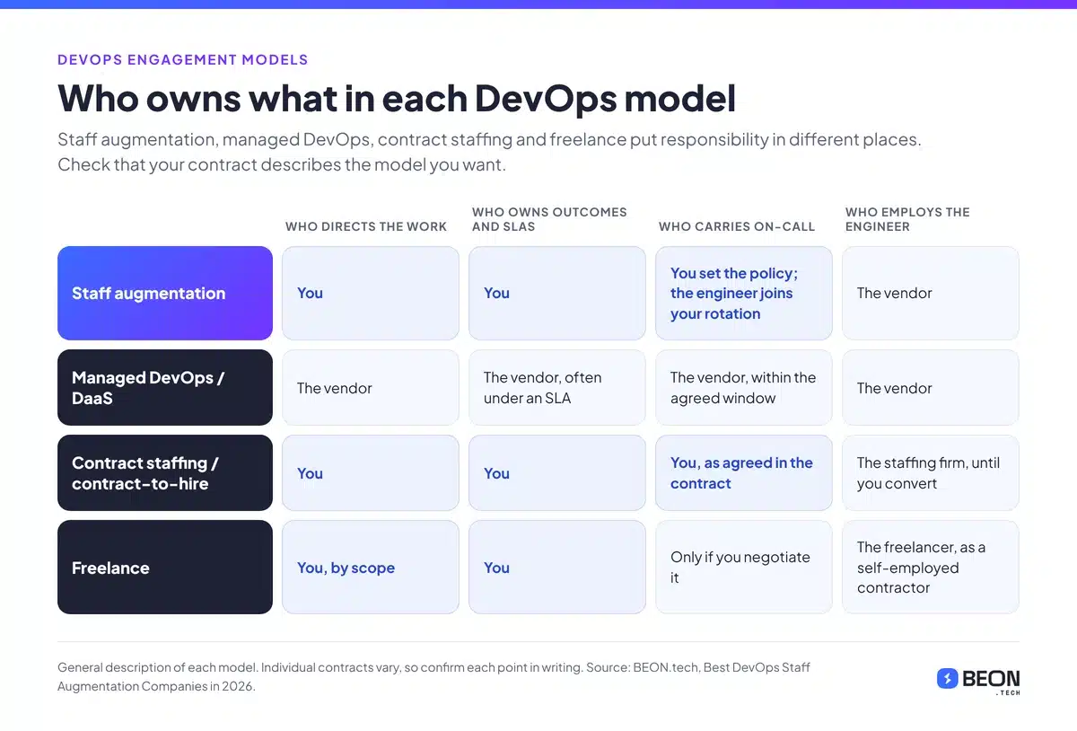Click 'You set the policy; the engineer joins your rotation' cell

pos(744,294)
